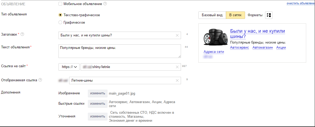
Task: Enable the Мобильное объявление checkbox
Action: [x=60, y=4]
